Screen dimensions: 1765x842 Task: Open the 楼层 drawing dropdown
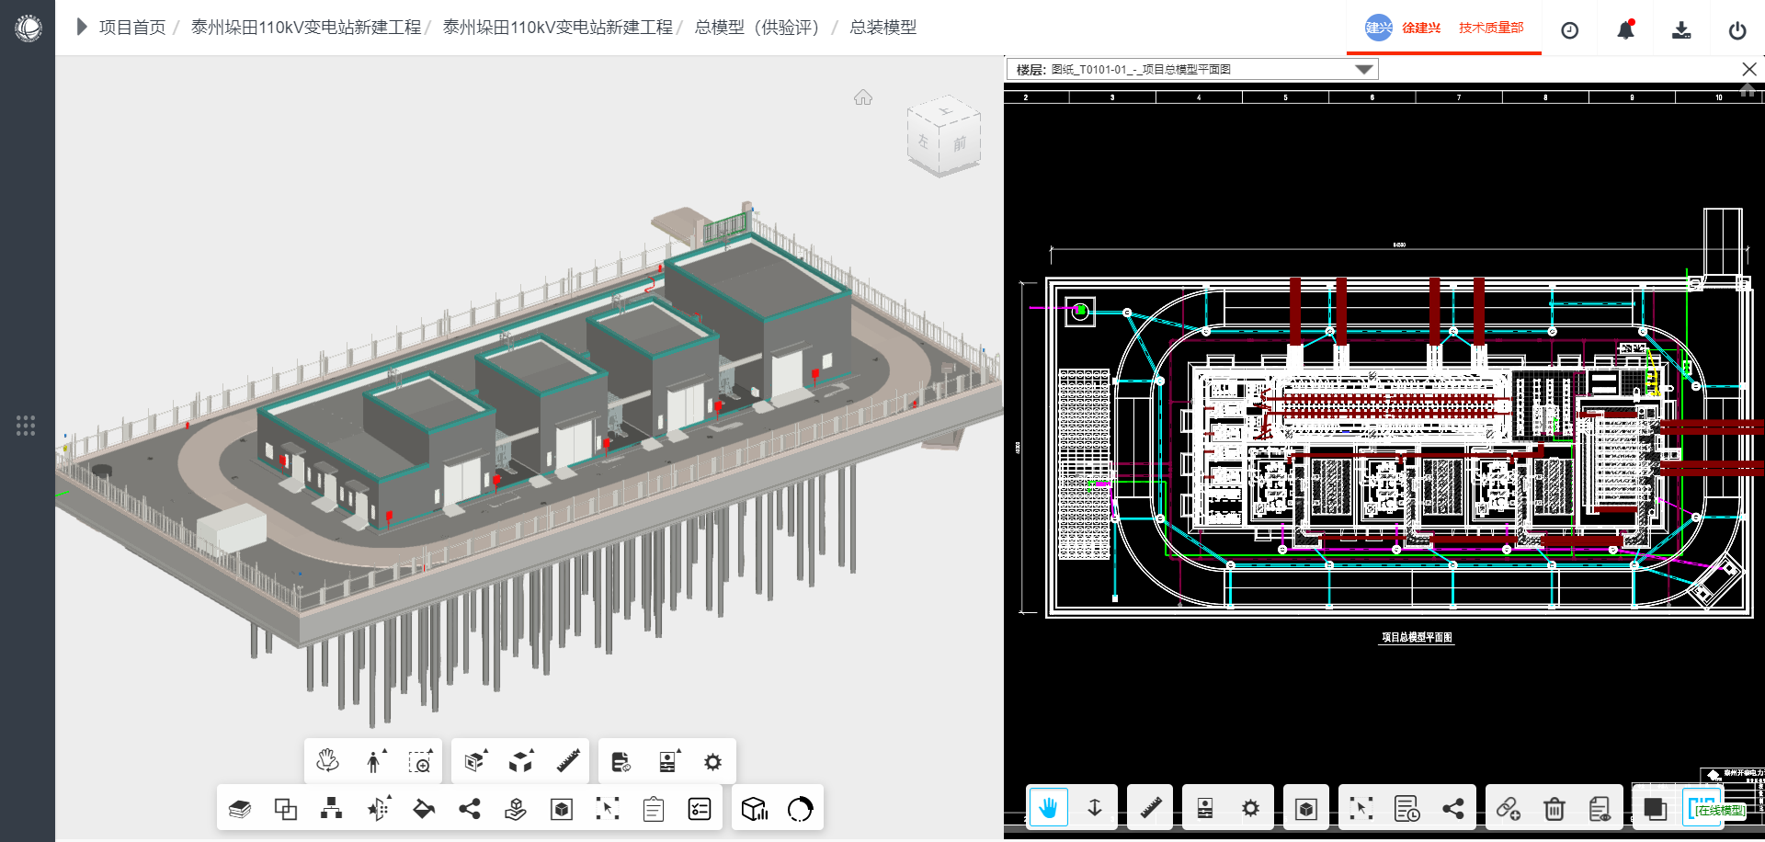click(1363, 70)
